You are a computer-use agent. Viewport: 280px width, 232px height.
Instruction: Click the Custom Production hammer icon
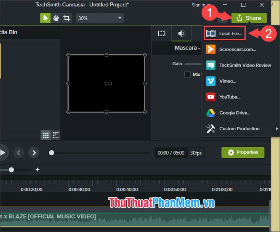pos(211,129)
